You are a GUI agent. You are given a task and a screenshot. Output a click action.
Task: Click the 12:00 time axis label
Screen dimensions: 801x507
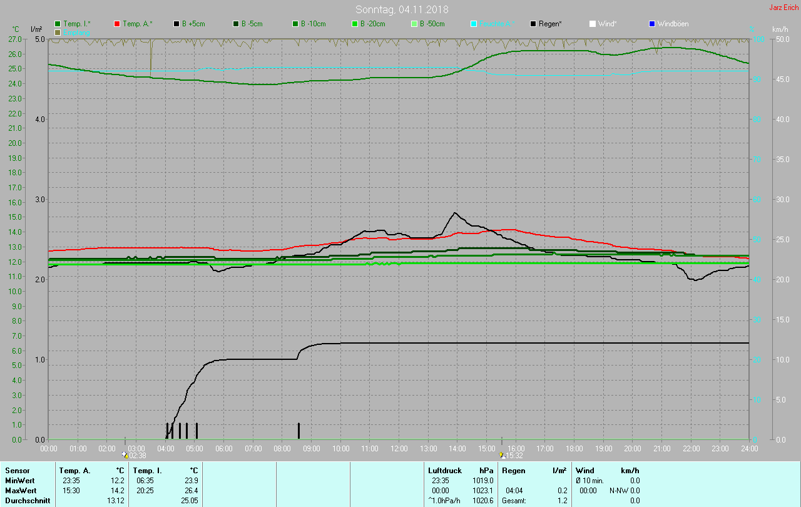pyautogui.click(x=399, y=449)
